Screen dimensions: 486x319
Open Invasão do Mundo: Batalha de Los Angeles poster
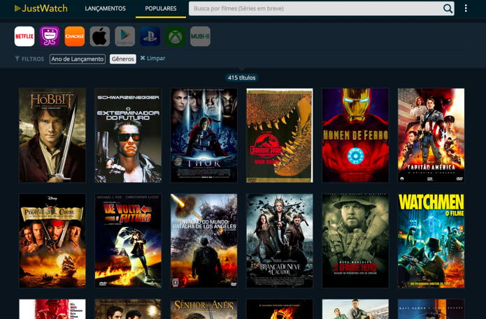(204, 241)
